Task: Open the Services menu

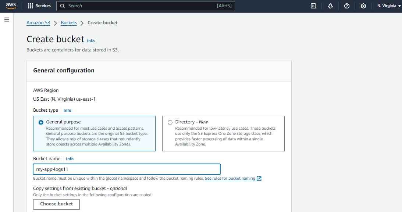Action: tap(39, 6)
